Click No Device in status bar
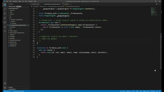The width and height of the screenshot is (164, 92). (153, 91)
